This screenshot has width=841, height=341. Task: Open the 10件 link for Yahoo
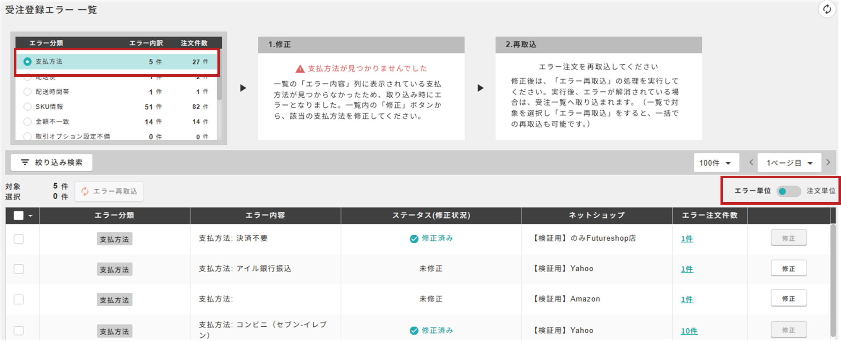(x=689, y=331)
